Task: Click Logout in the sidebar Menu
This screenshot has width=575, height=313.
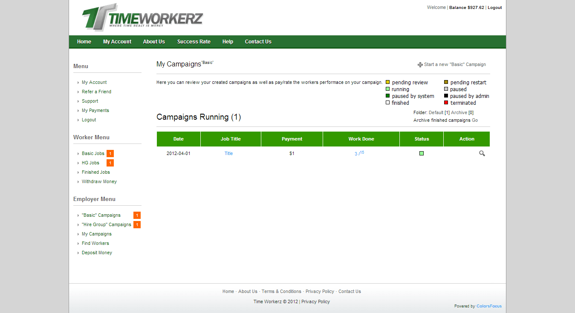Action: point(89,120)
